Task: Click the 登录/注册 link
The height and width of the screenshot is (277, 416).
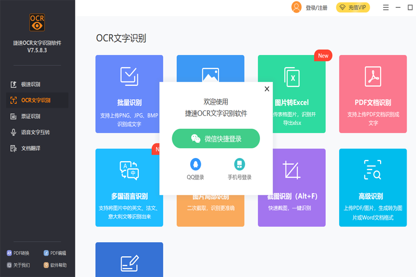Action: (x=317, y=8)
